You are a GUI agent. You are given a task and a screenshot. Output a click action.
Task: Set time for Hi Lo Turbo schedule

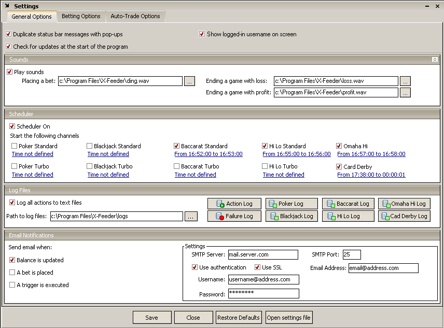283,175
